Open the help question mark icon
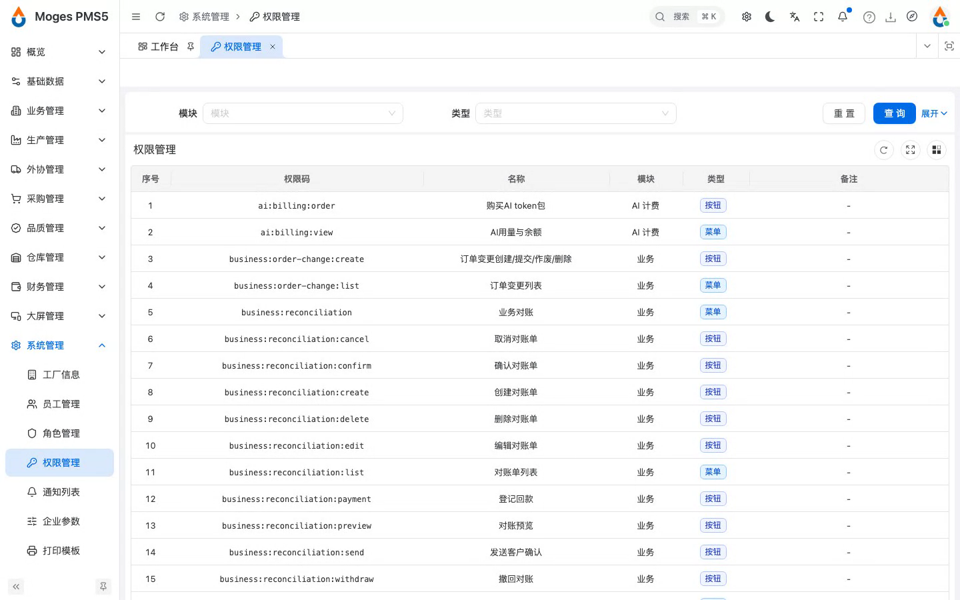This screenshot has height=600, width=960. click(869, 17)
